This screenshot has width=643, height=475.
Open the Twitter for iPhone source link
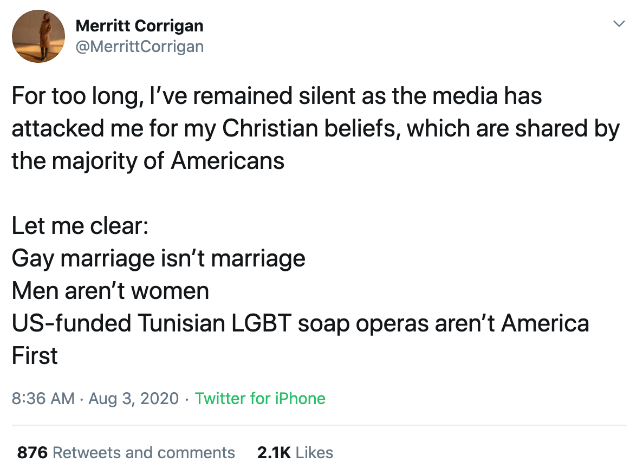[x=260, y=398]
